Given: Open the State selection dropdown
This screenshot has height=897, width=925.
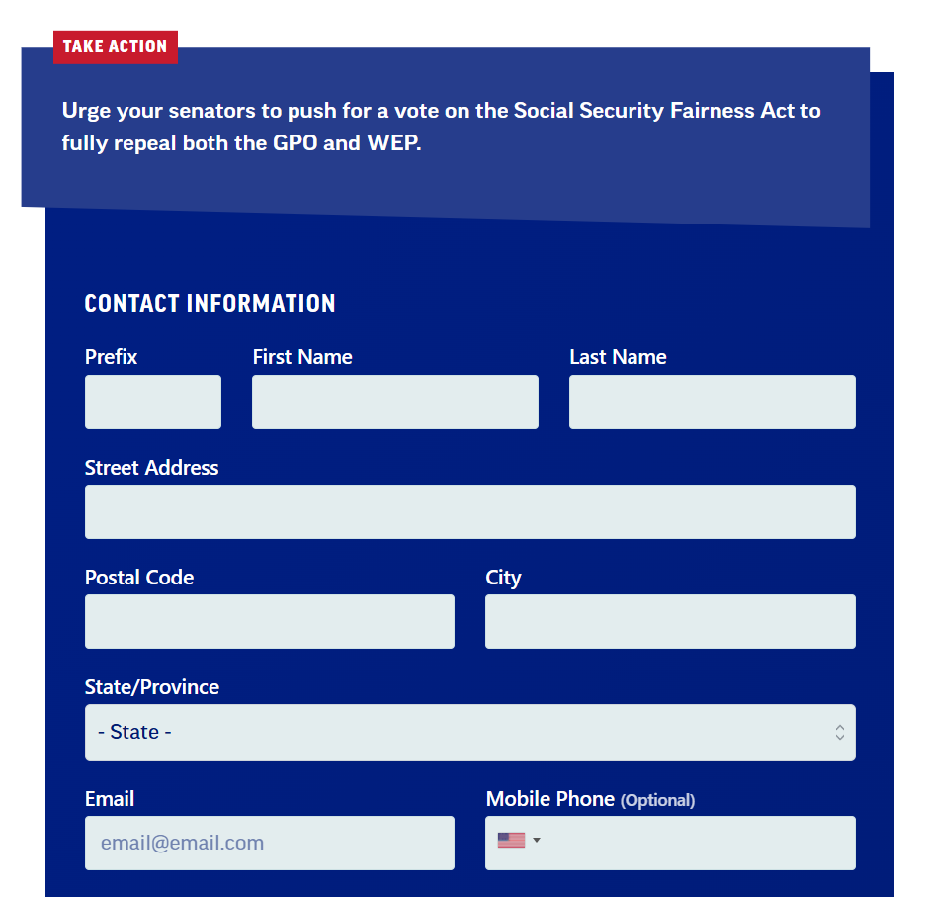Looking at the screenshot, I should coord(469,732).
